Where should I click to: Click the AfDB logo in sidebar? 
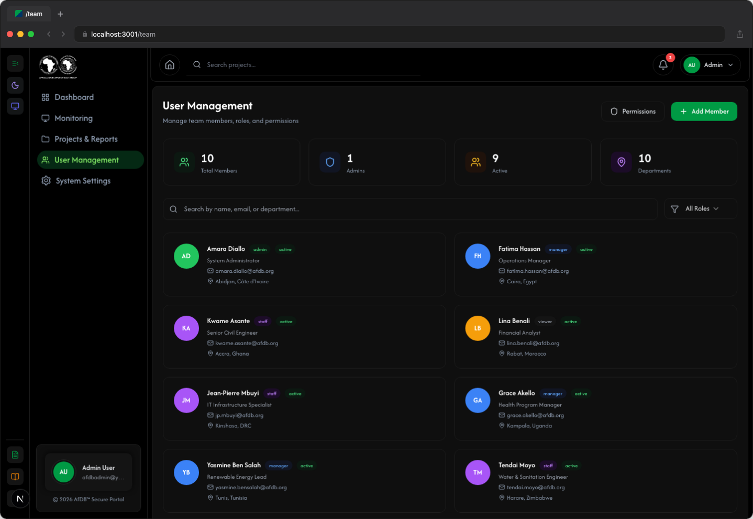[58, 67]
